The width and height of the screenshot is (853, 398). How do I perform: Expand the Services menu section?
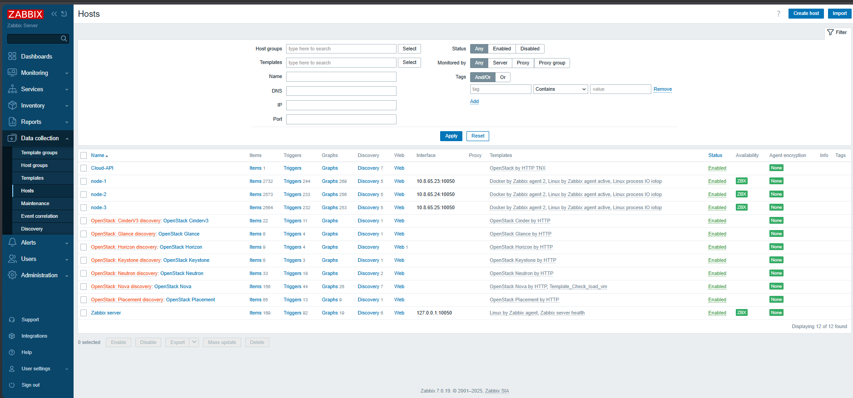coord(67,89)
